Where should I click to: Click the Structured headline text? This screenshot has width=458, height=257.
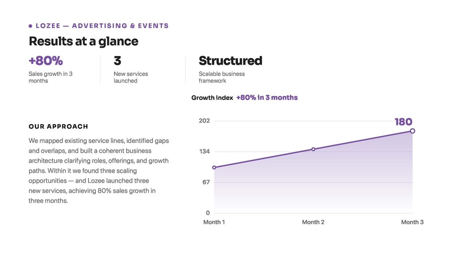coord(231,61)
